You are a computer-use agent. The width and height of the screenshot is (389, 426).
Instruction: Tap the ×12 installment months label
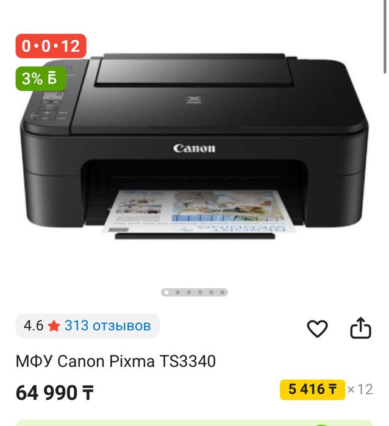[360, 389]
